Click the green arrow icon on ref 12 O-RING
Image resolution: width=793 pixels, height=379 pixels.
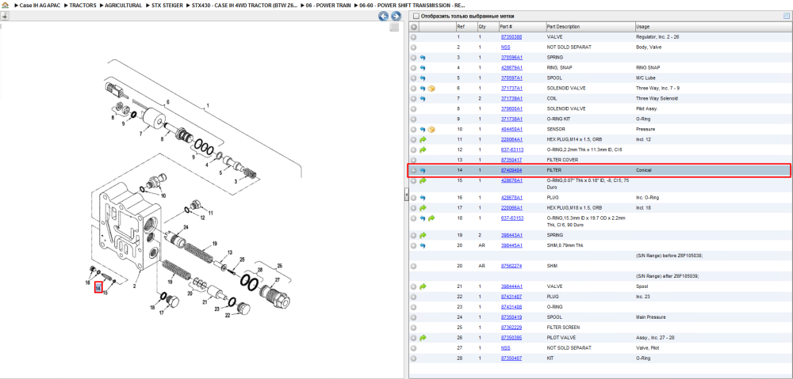click(423, 150)
